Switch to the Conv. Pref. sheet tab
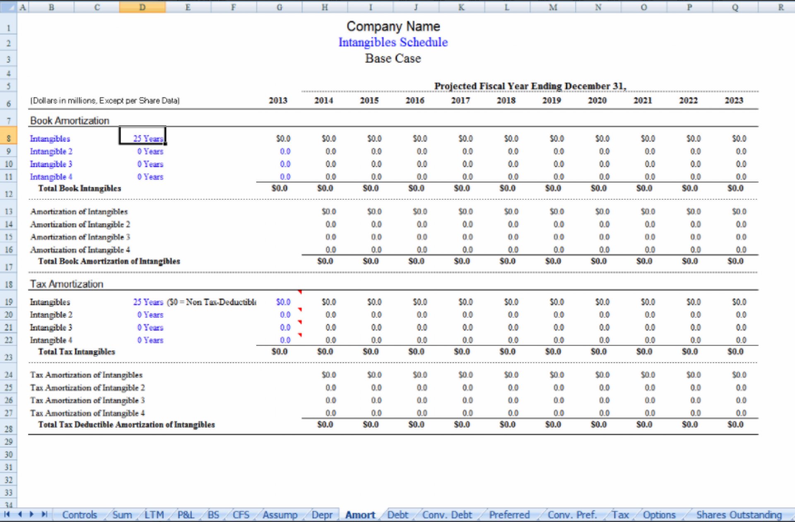The width and height of the screenshot is (795, 522). 572,515
